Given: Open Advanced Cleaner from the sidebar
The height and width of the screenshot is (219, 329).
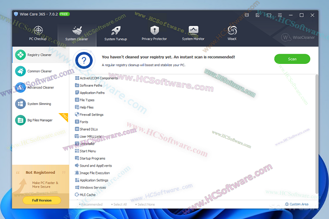Looking at the screenshot, I should [x=41, y=88].
